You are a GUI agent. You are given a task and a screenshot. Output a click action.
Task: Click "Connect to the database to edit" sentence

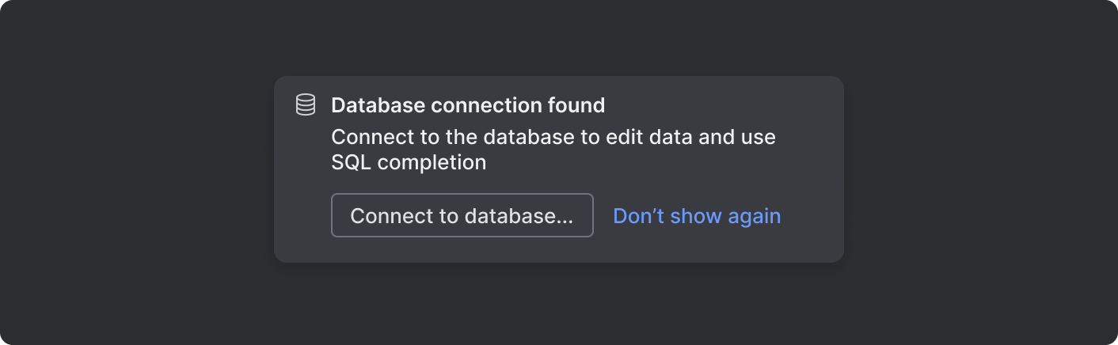[475, 137]
